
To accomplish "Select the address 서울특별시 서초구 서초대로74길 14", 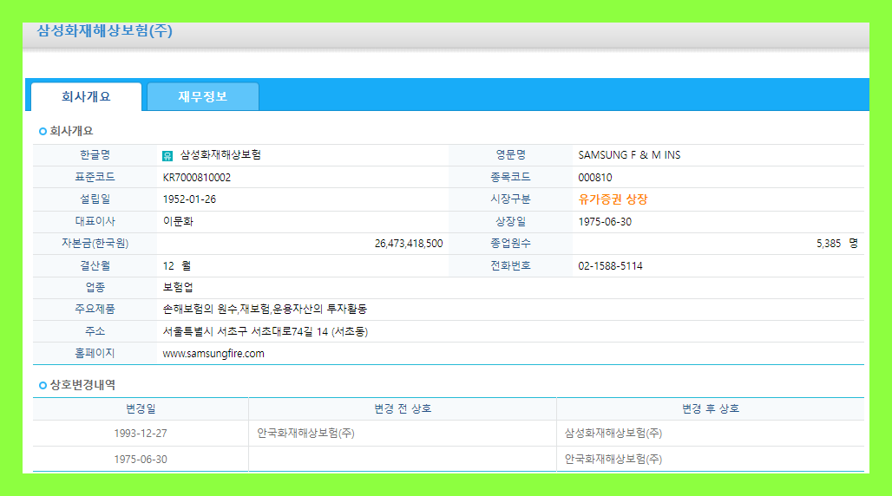I will tap(246, 331).
